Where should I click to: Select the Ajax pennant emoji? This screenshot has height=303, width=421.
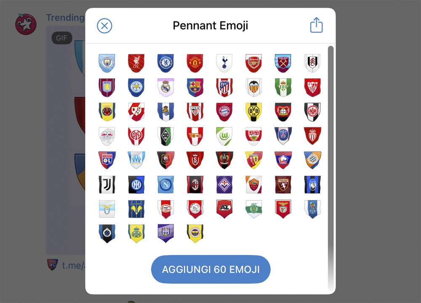tap(195, 209)
